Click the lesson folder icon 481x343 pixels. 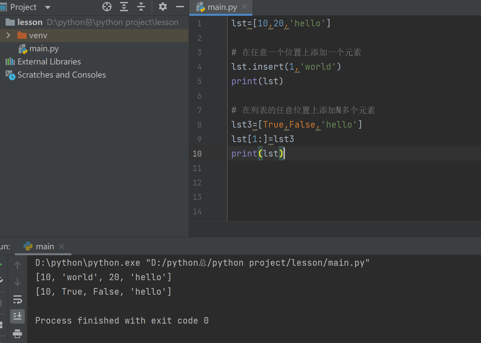10,22
